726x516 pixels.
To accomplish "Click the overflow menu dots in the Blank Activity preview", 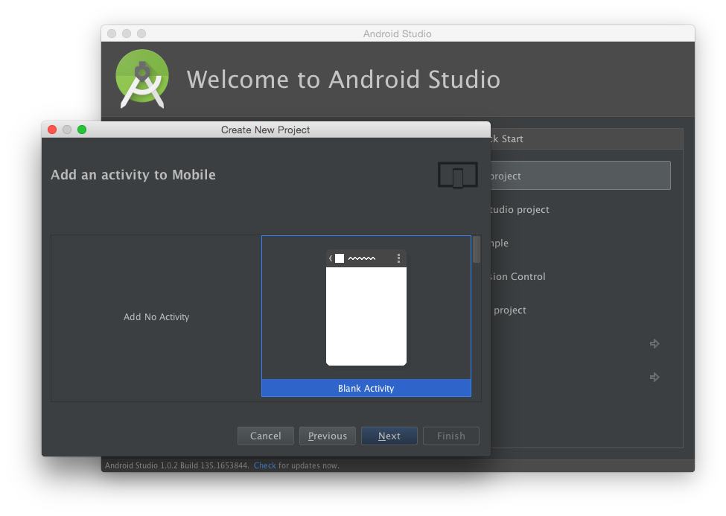I will tap(398, 258).
